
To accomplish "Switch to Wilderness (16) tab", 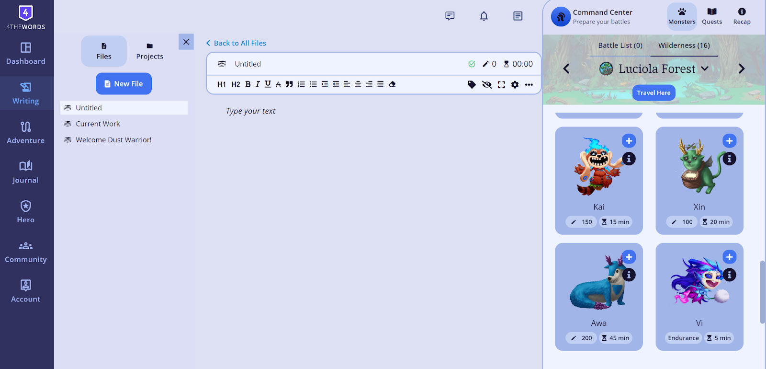I will 684,46.
